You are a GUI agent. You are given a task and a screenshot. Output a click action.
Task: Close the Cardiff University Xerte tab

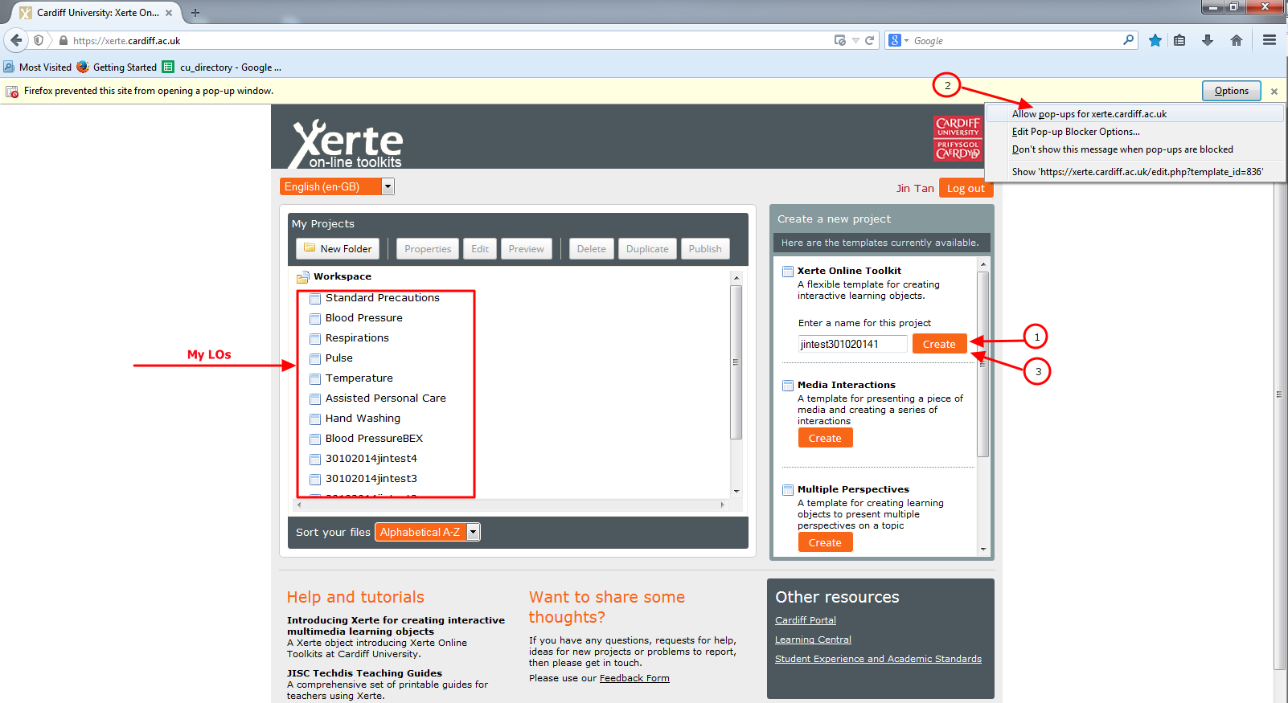pos(169,13)
